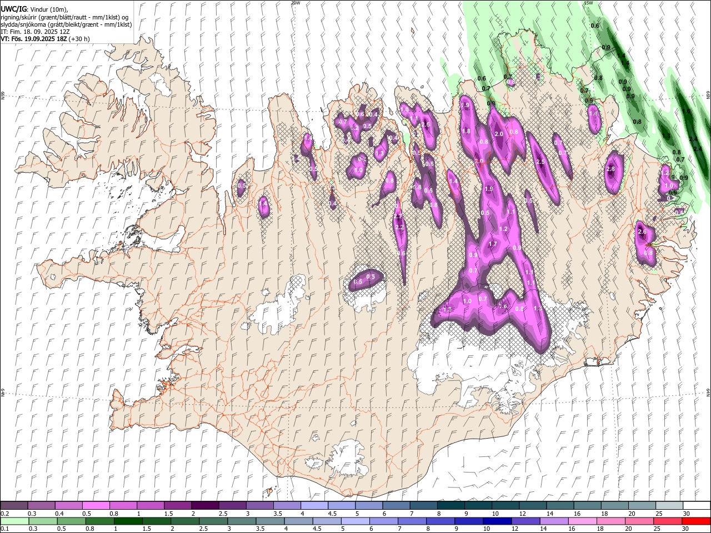Image resolution: width=711 pixels, height=533 pixels.
Task: Pick the violet snow-scale swatch between 3 and 3.5
Action: tap(259, 505)
